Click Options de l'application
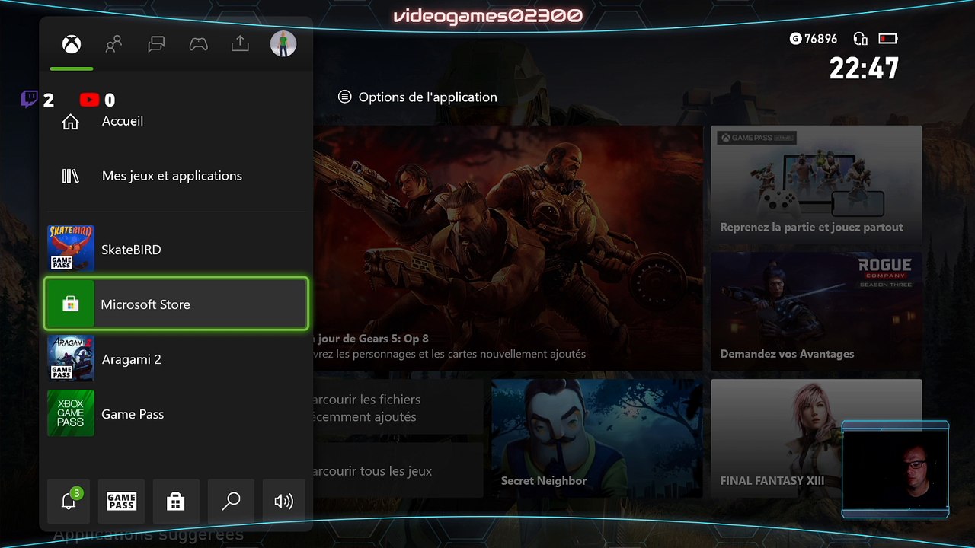Viewport: 975px width, 548px height. tap(417, 97)
